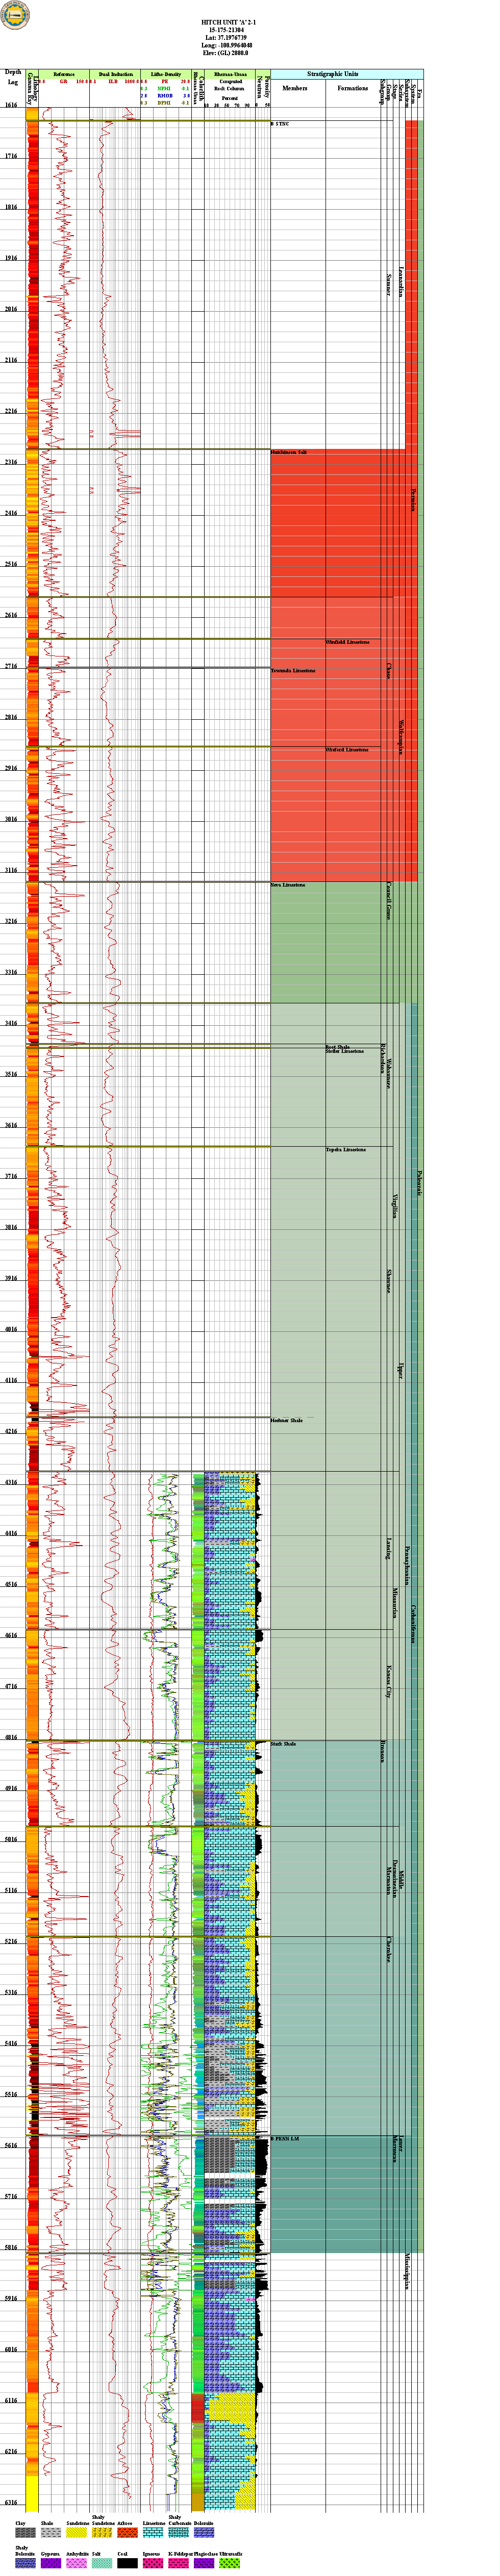Viewport: 500px width, 2576px height.
Task: Click the Dual Induction track header
Action: coord(115,75)
